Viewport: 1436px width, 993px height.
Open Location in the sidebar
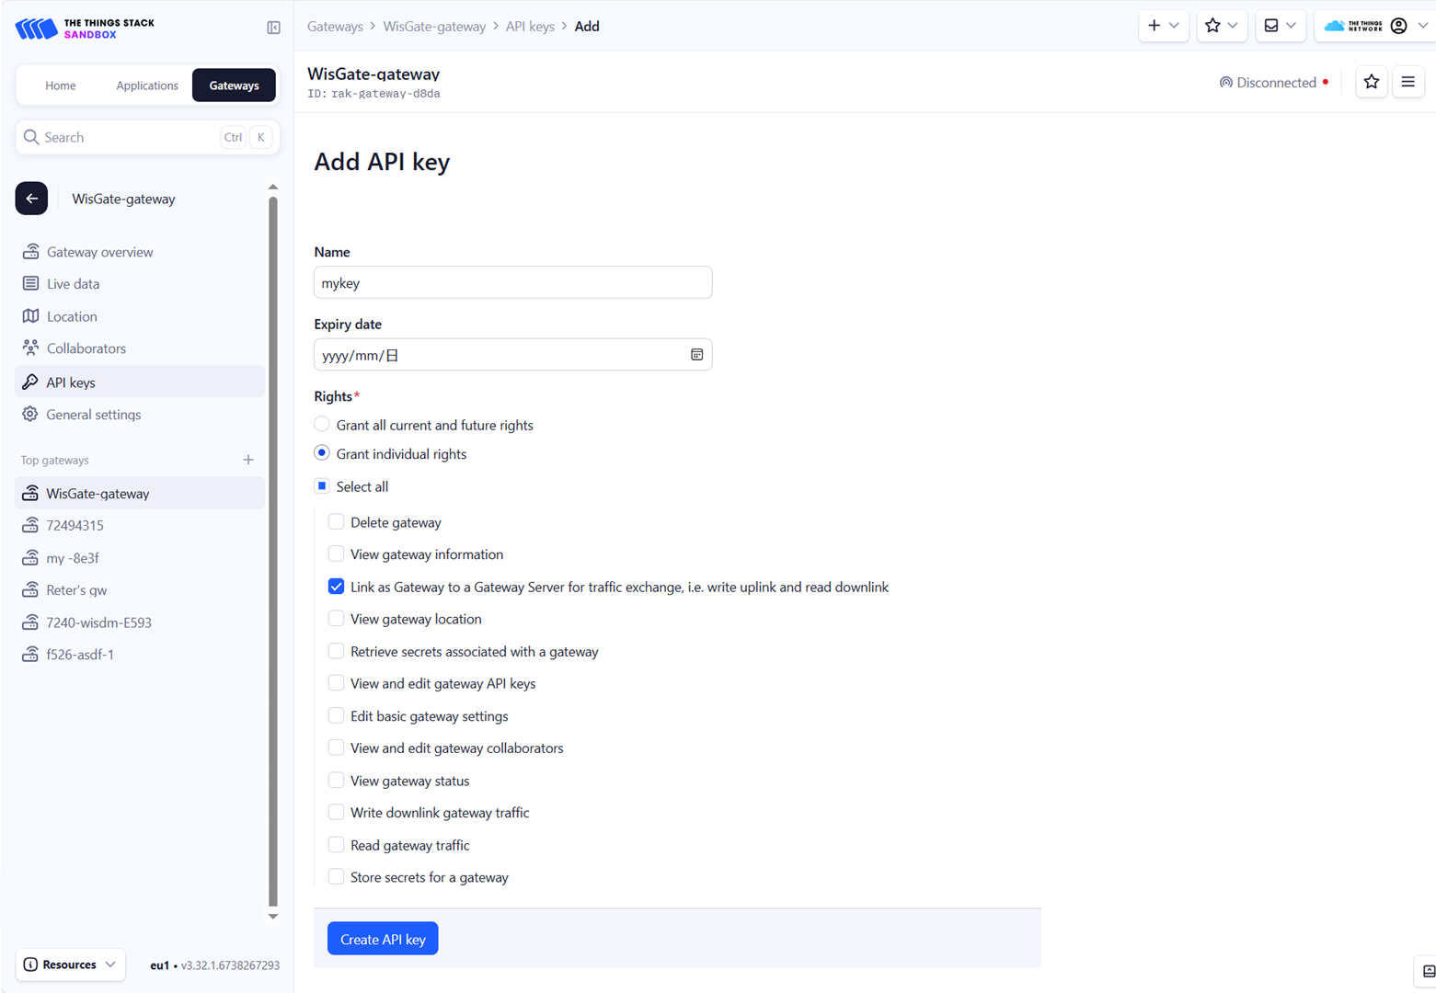[140, 316]
